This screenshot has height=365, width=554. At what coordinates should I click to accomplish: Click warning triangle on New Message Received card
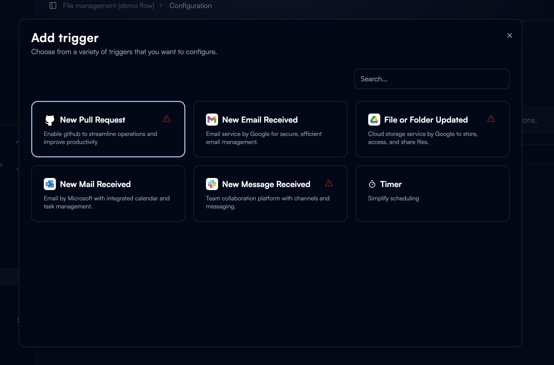pyautogui.click(x=329, y=183)
